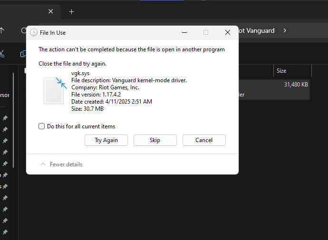
Task: Cancel the file operation
Action: [x=204, y=140]
